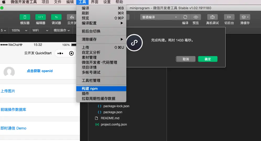Click the 点击获取 openid link
The image size is (261, 141).
(x=40, y=71)
